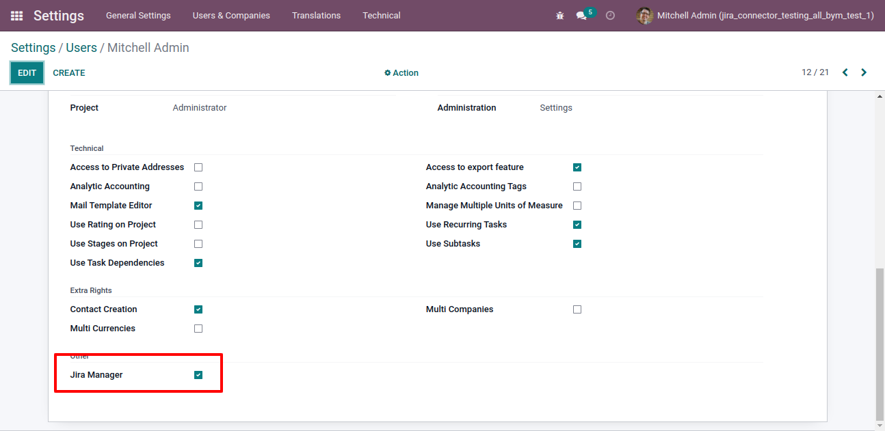
Task: Toggle Use Rating on Project checkbox
Action: point(198,225)
